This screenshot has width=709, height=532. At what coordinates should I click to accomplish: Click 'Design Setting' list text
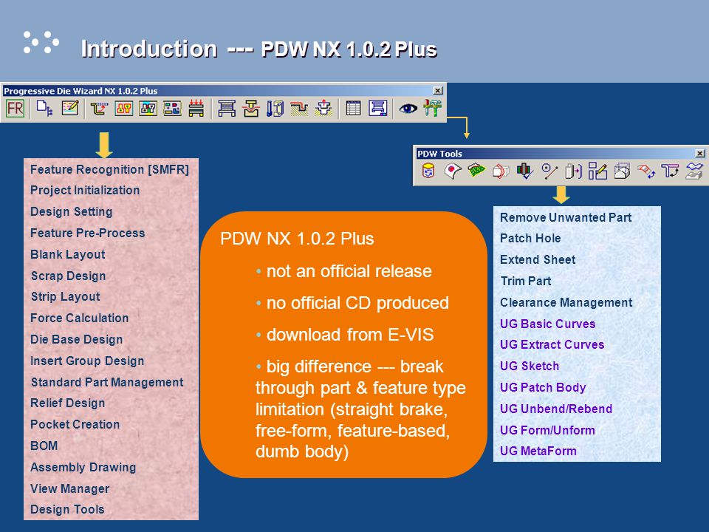pyautogui.click(x=72, y=212)
